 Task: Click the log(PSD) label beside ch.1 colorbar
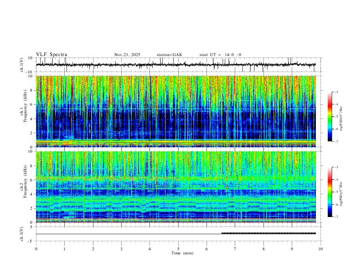[x=341, y=119]
